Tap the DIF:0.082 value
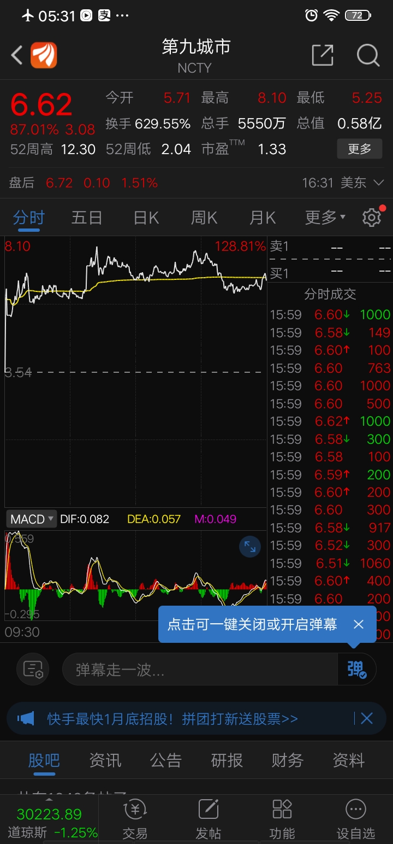The height and width of the screenshot is (844, 393). pos(85,519)
